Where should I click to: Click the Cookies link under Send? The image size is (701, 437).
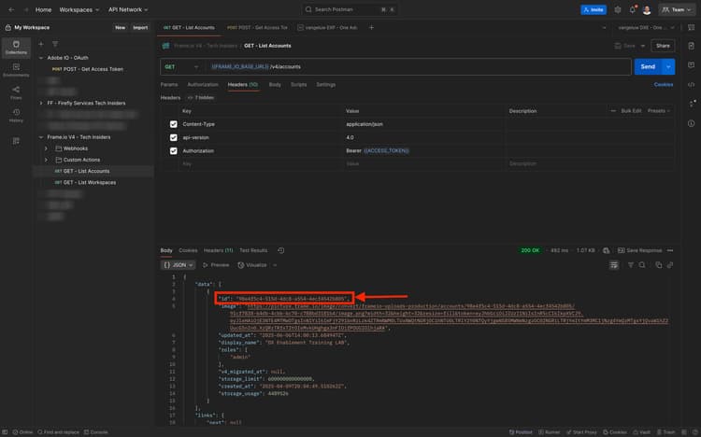(x=663, y=84)
